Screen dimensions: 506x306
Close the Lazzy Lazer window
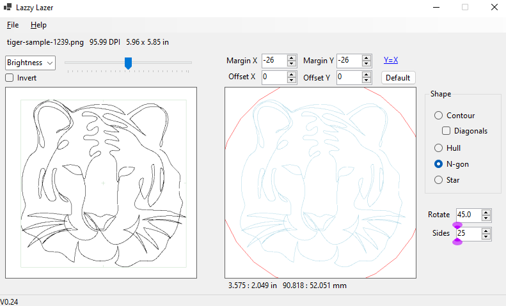click(x=494, y=7)
